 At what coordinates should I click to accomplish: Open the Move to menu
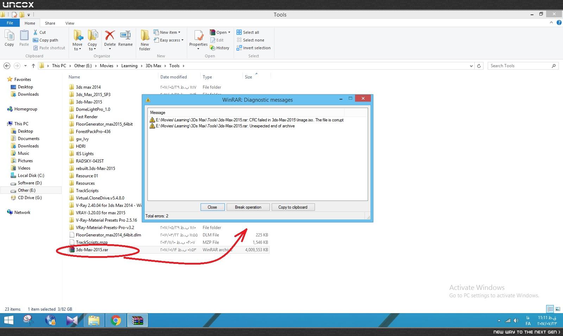click(x=77, y=40)
